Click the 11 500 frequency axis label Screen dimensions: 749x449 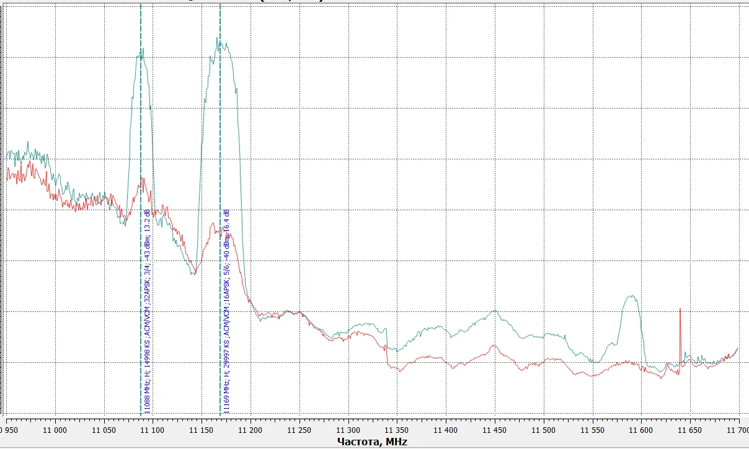pyautogui.click(x=543, y=429)
